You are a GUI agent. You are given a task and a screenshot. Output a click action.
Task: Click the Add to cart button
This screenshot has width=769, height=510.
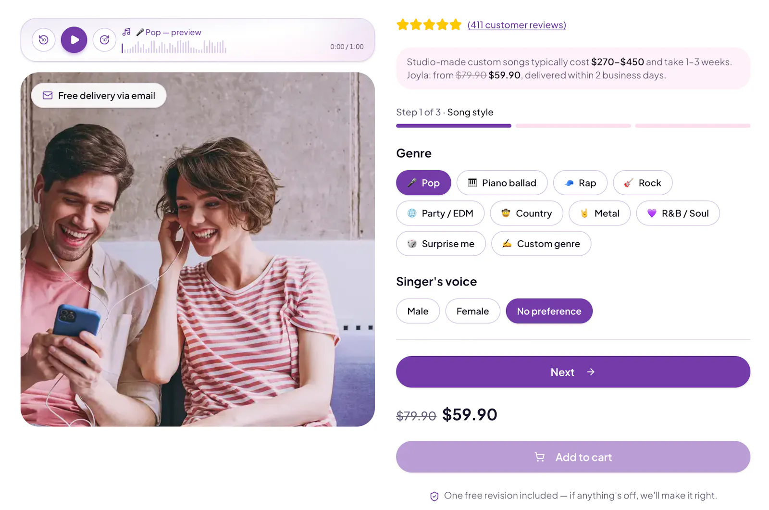click(x=573, y=457)
